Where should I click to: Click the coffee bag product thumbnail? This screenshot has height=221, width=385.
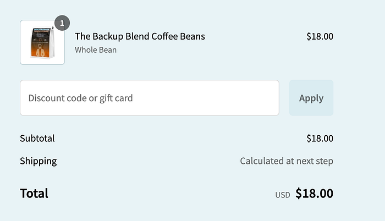pyautogui.click(x=42, y=42)
